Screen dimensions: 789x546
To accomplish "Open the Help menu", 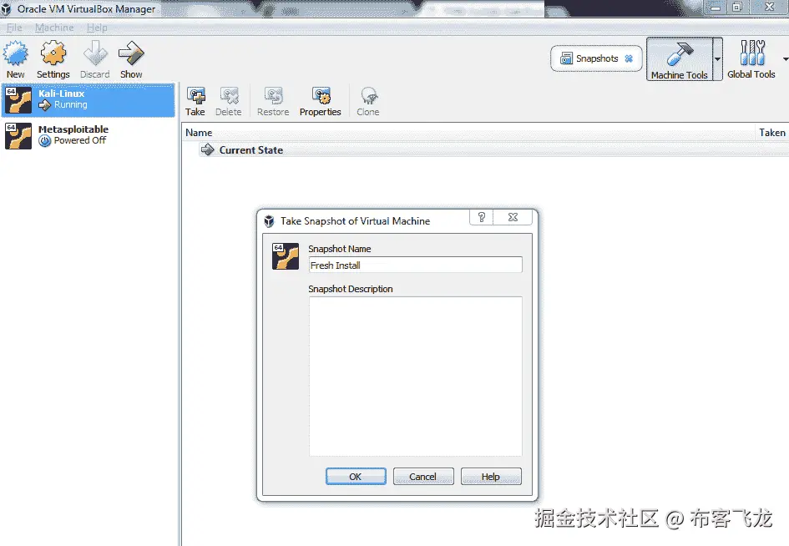I will (x=97, y=28).
